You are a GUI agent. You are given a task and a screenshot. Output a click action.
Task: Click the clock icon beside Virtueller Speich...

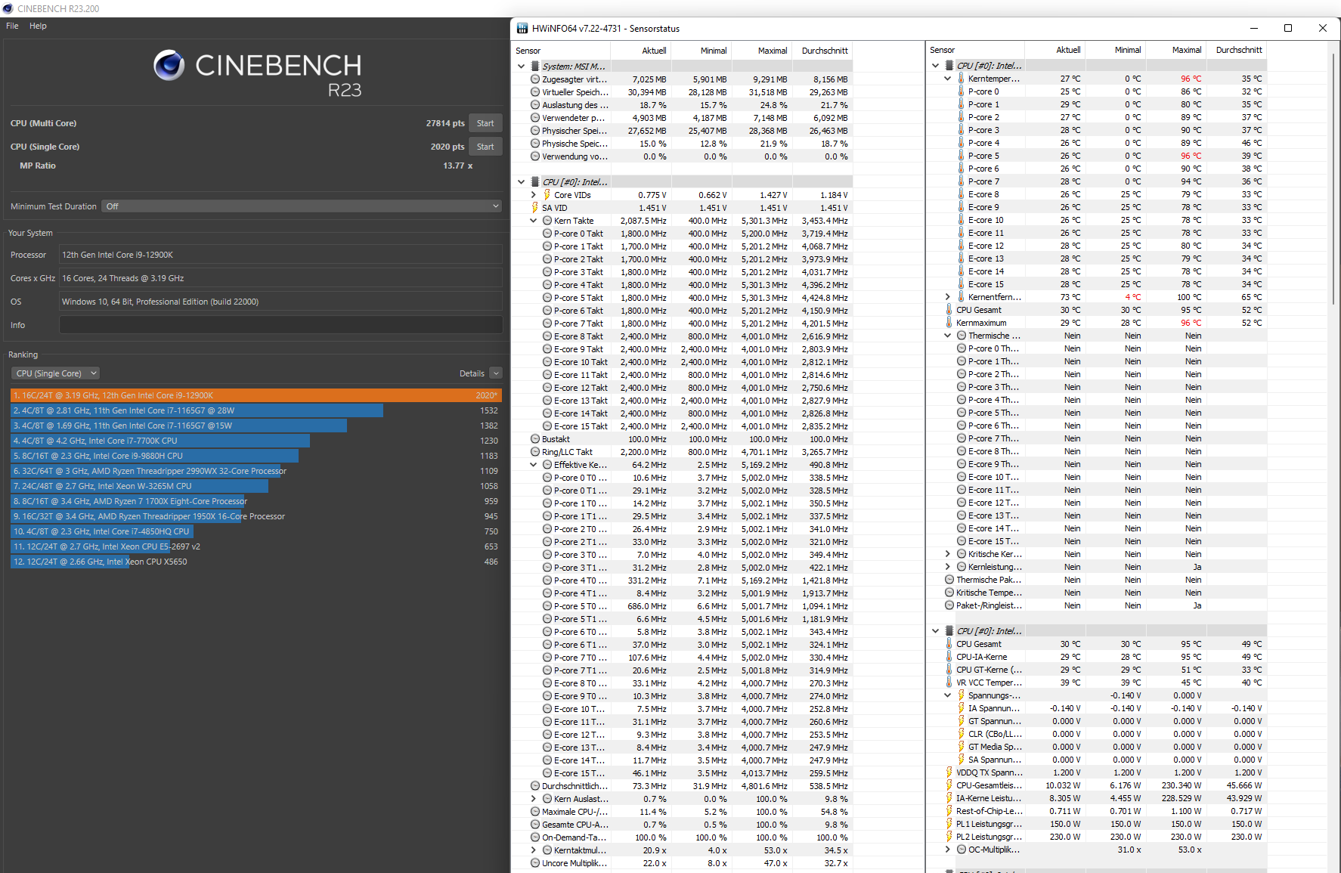(x=535, y=92)
